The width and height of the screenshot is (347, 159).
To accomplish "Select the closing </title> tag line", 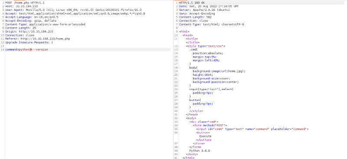I will click(x=193, y=42).
